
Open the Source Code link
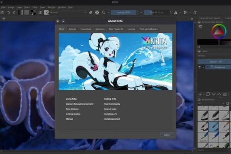(110, 109)
